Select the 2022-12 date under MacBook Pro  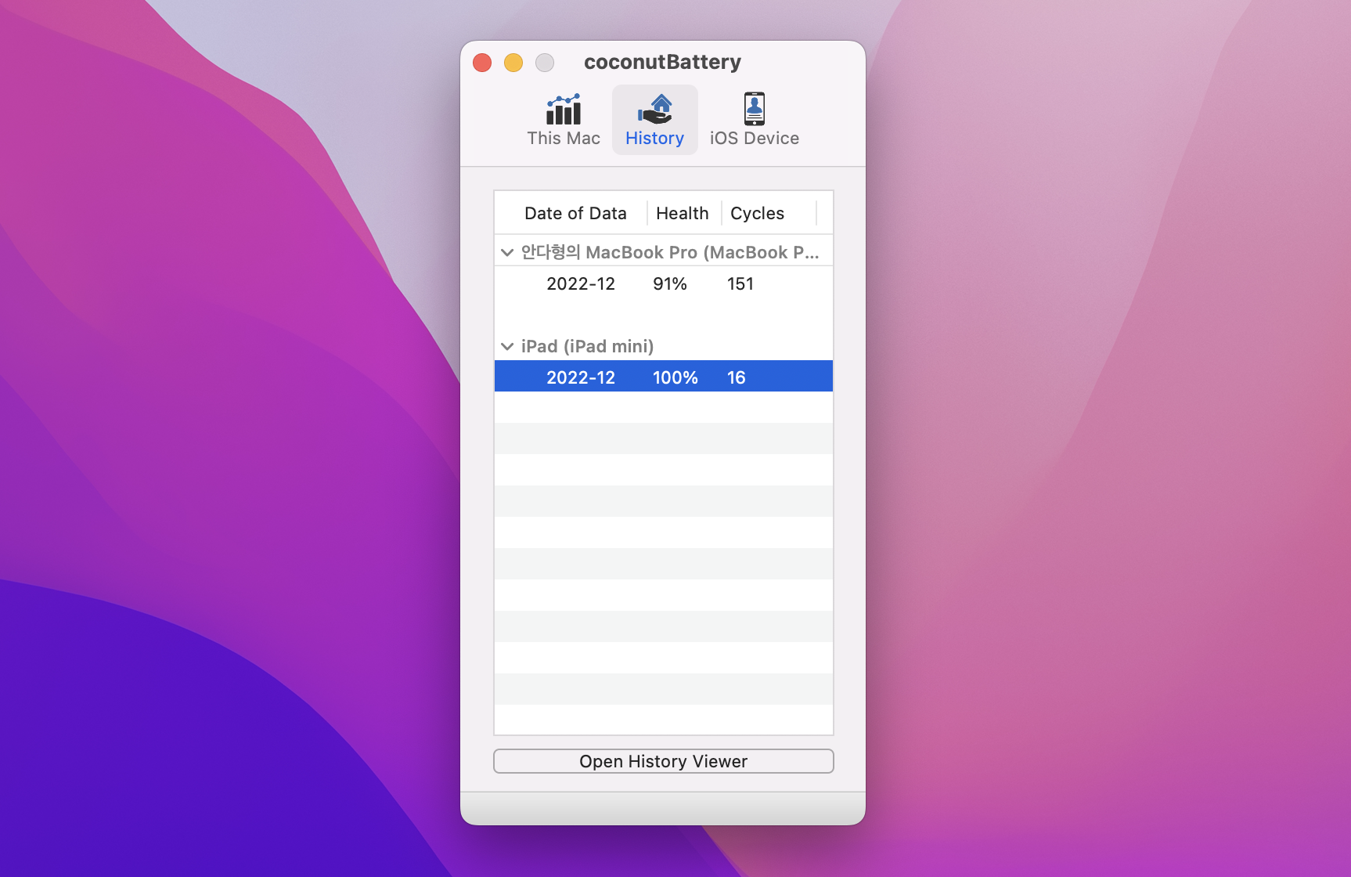pos(581,283)
